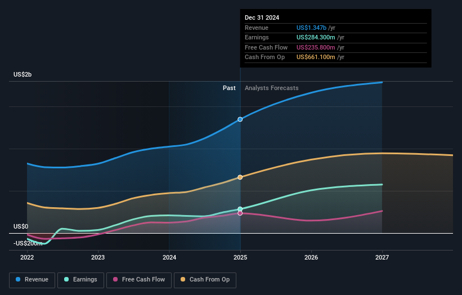The width and height of the screenshot is (462, 295).
Task: Select the 2023 x-axis label
Action: [x=98, y=257]
